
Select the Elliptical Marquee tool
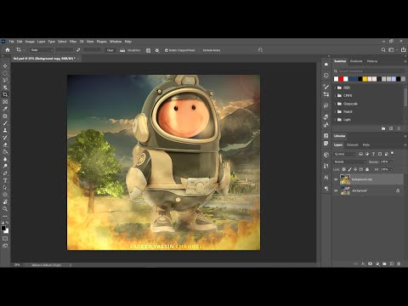5,73
